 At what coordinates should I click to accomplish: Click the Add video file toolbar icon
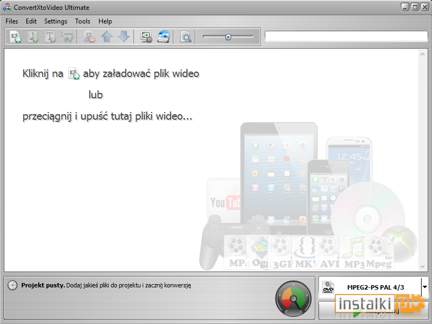(x=16, y=37)
